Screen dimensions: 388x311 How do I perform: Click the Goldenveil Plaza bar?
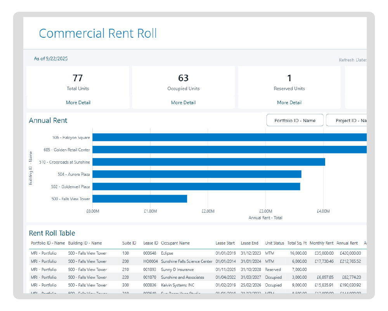[x=196, y=187]
